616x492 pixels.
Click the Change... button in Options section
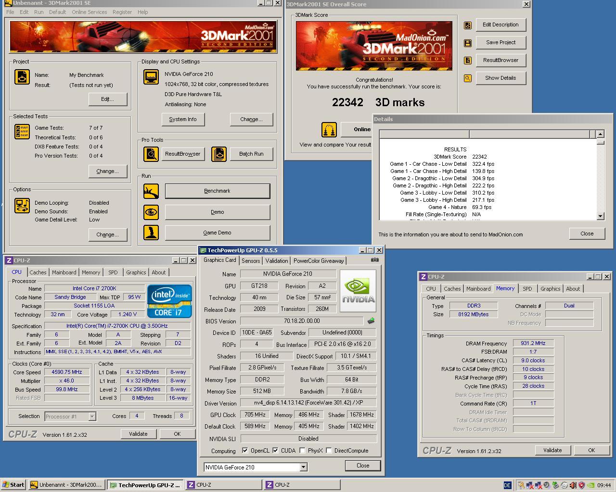pos(108,234)
